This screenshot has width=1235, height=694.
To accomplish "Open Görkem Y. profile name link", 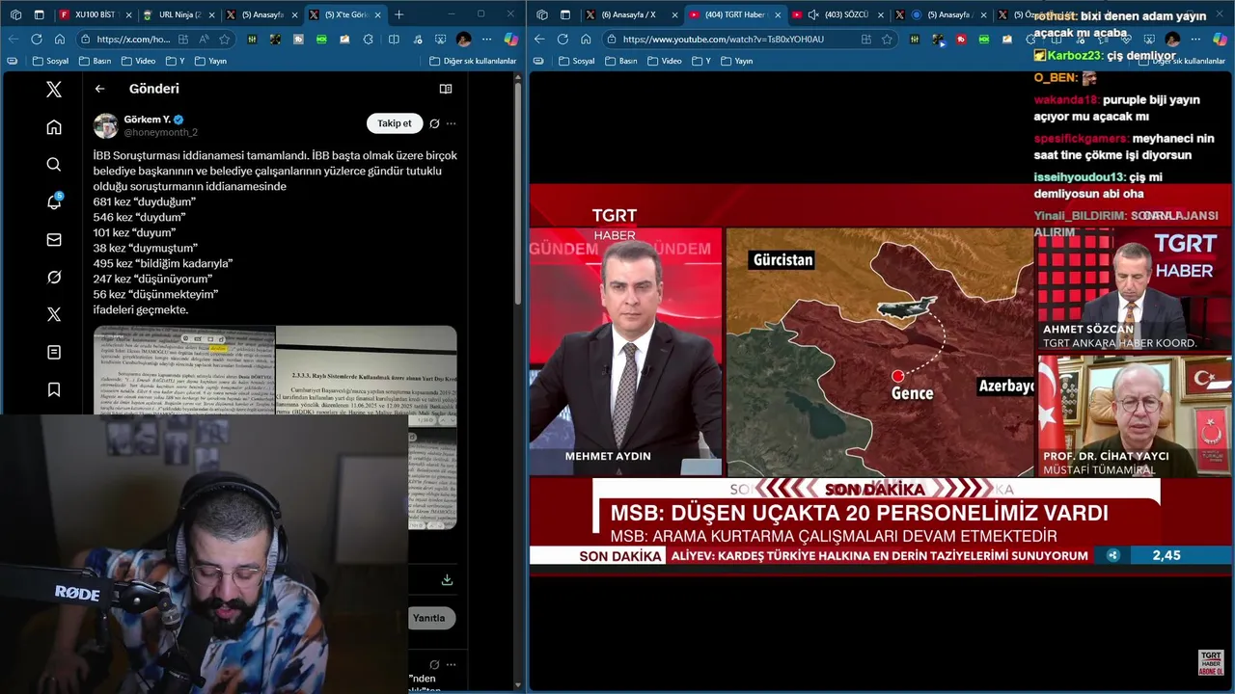I will (x=147, y=120).
